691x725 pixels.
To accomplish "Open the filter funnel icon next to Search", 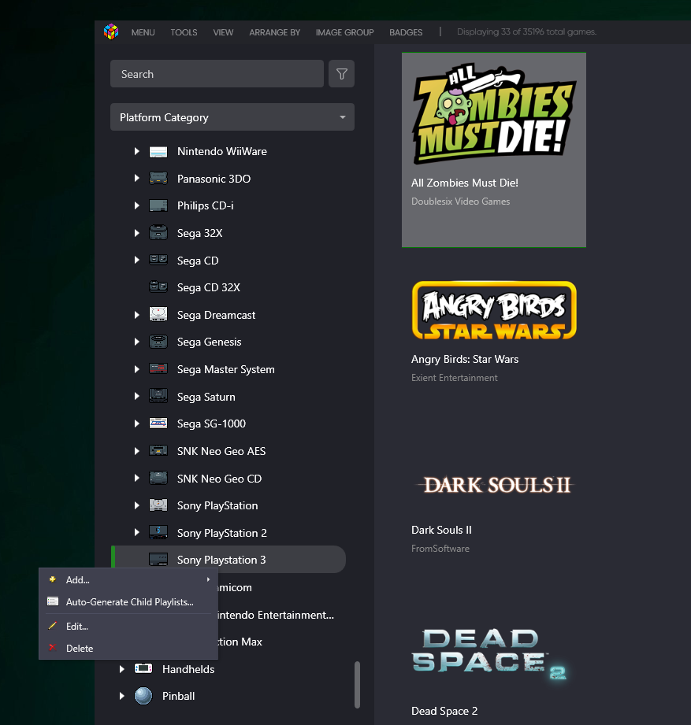I will pyautogui.click(x=342, y=74).
